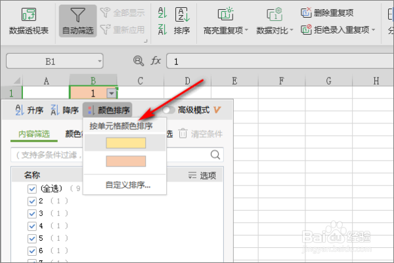Viewport: 394px width, 263px height.
Task: Uncheck the checkbox for value 4
Action: (x=32, y=226)
